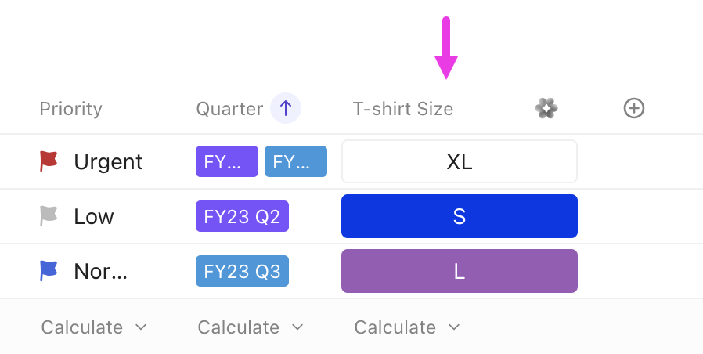Click the truncated blue tag in Urgent row
This screenshot has width=703, height=354.
coord(296,161)
